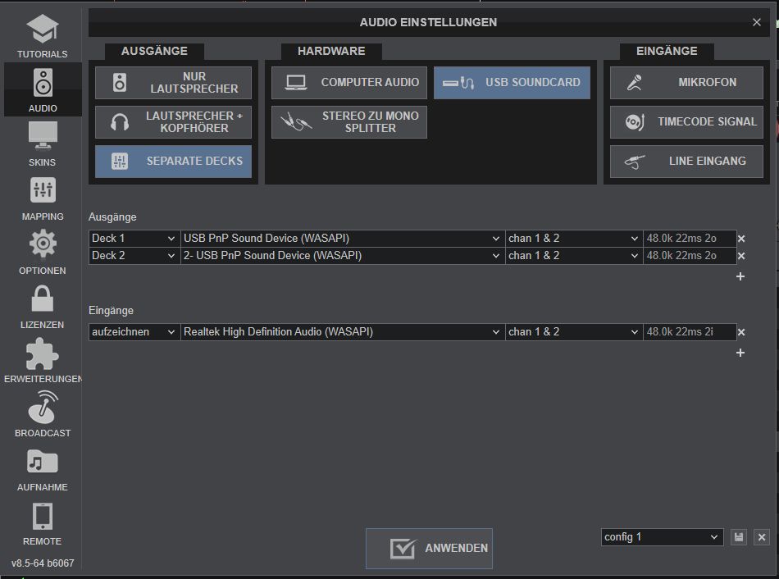Open the Deck 1 channel dropdown

[x=574, y=239]
